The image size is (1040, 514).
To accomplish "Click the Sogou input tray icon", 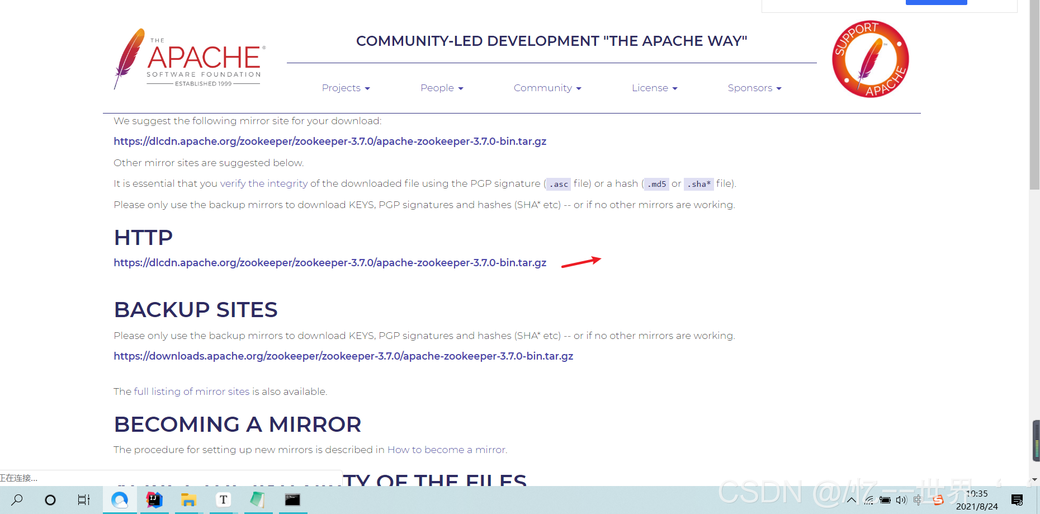I will click(938, 500).
